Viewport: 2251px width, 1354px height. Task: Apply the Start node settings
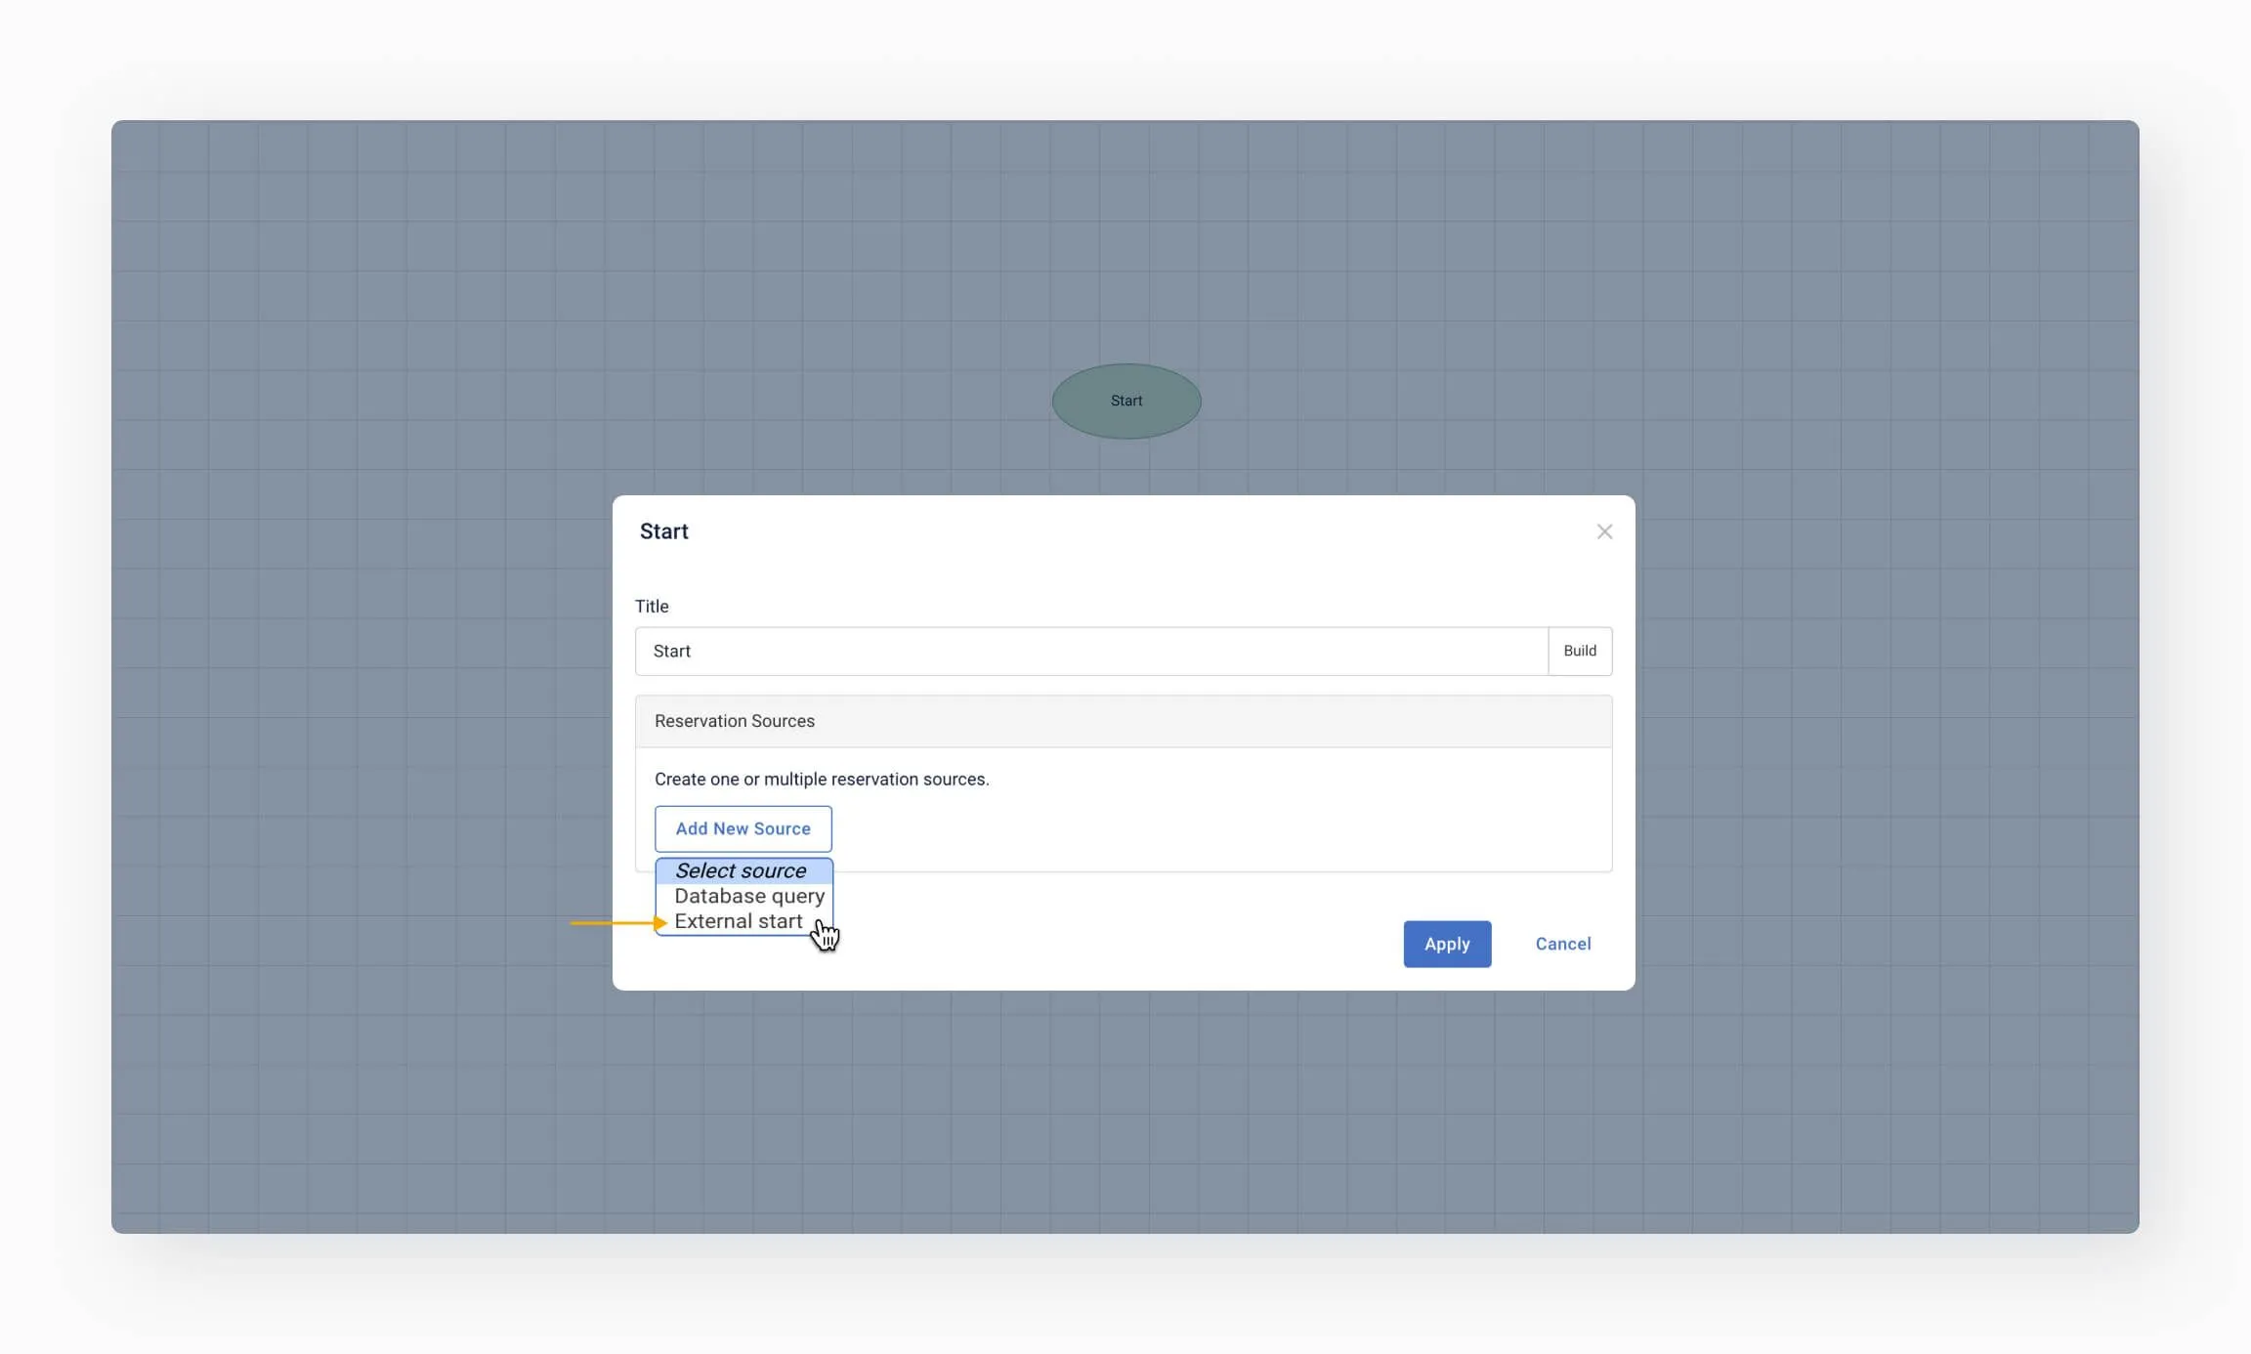[x=1446, y=944]
